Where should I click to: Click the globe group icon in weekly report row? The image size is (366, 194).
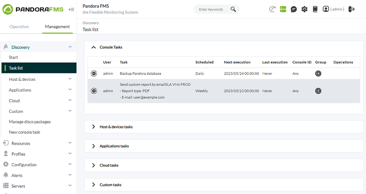[x=318, y=91]
